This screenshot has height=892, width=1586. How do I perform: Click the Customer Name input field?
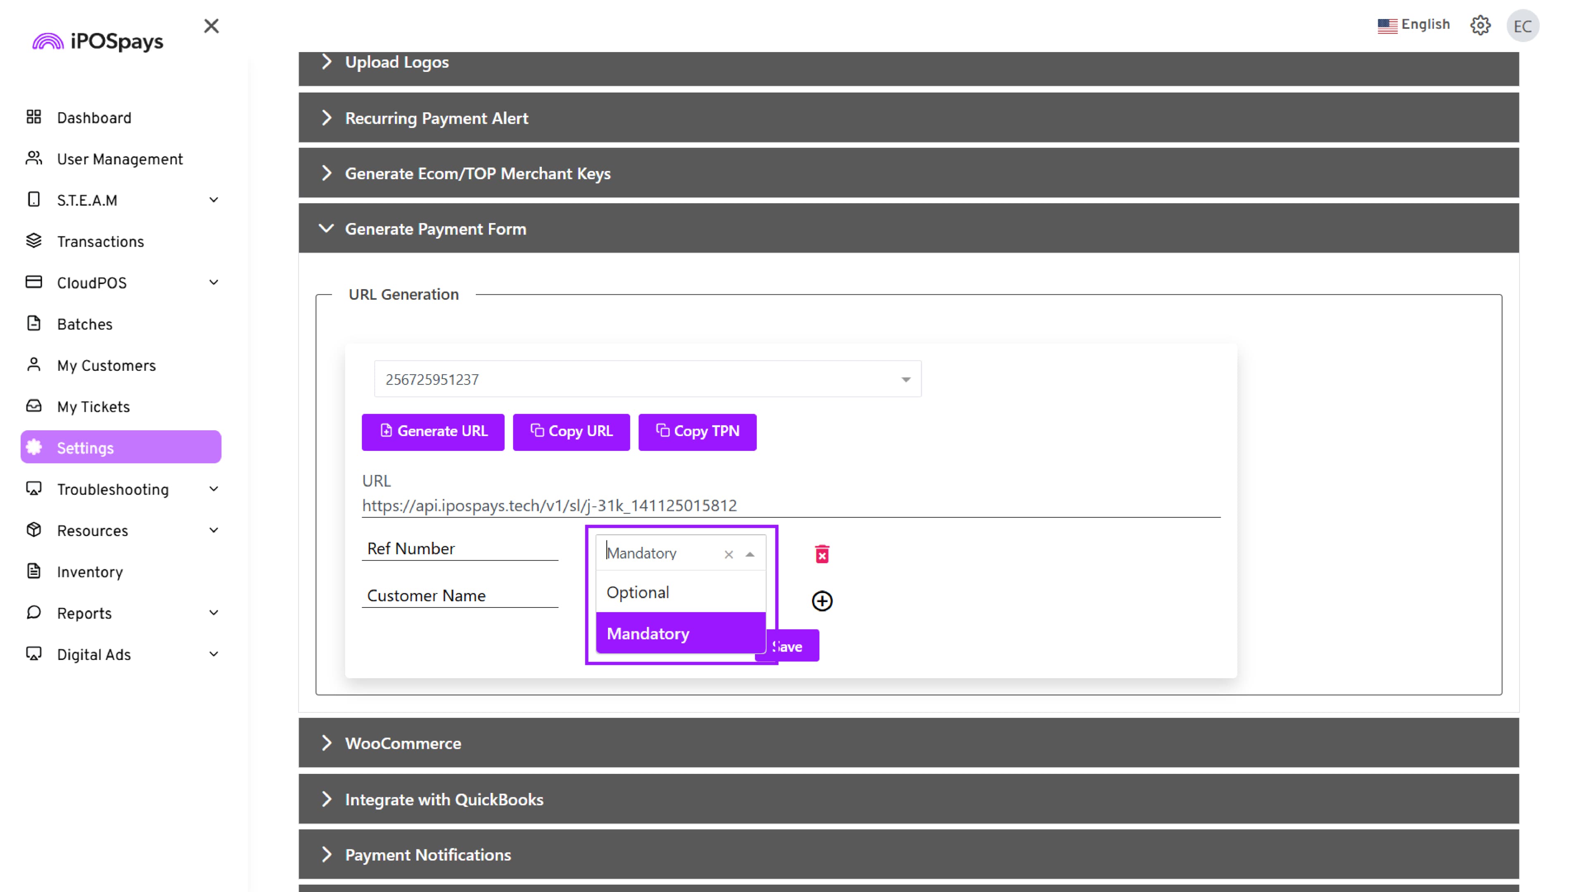coord(459,595)
